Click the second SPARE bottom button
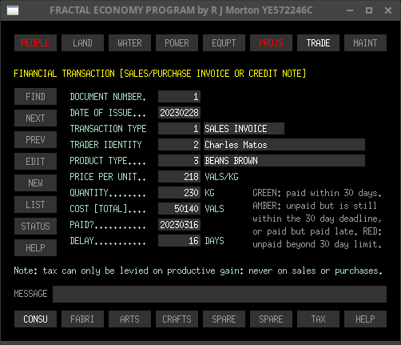Viewport: 401px width, 345px height. click(271, 319)
